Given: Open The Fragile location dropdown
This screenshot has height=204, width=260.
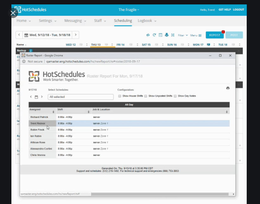Looking at the screenshot, I should tap(129, 10).
